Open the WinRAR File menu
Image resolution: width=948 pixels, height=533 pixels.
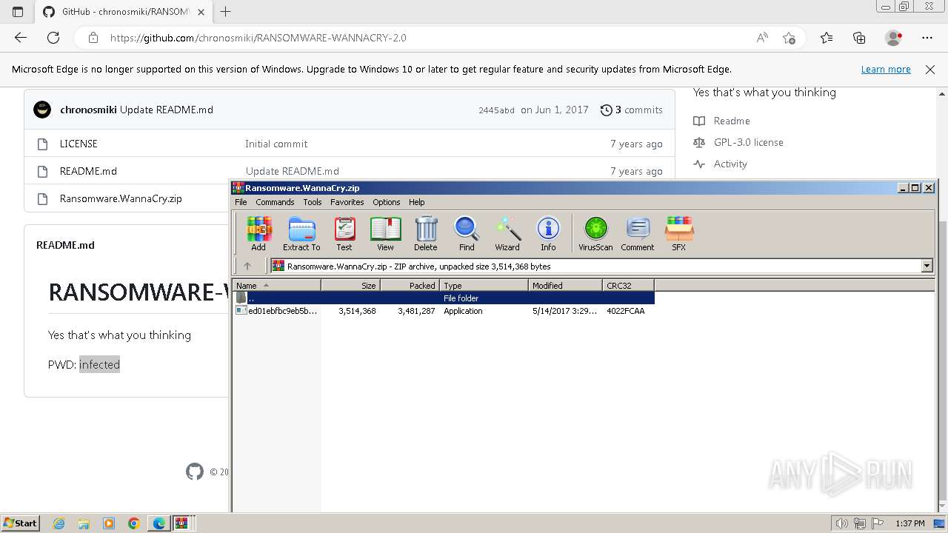pos(241,202)
